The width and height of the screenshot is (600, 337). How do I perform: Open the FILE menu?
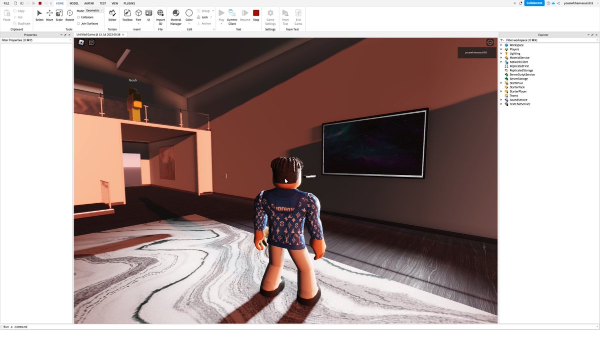6,3
